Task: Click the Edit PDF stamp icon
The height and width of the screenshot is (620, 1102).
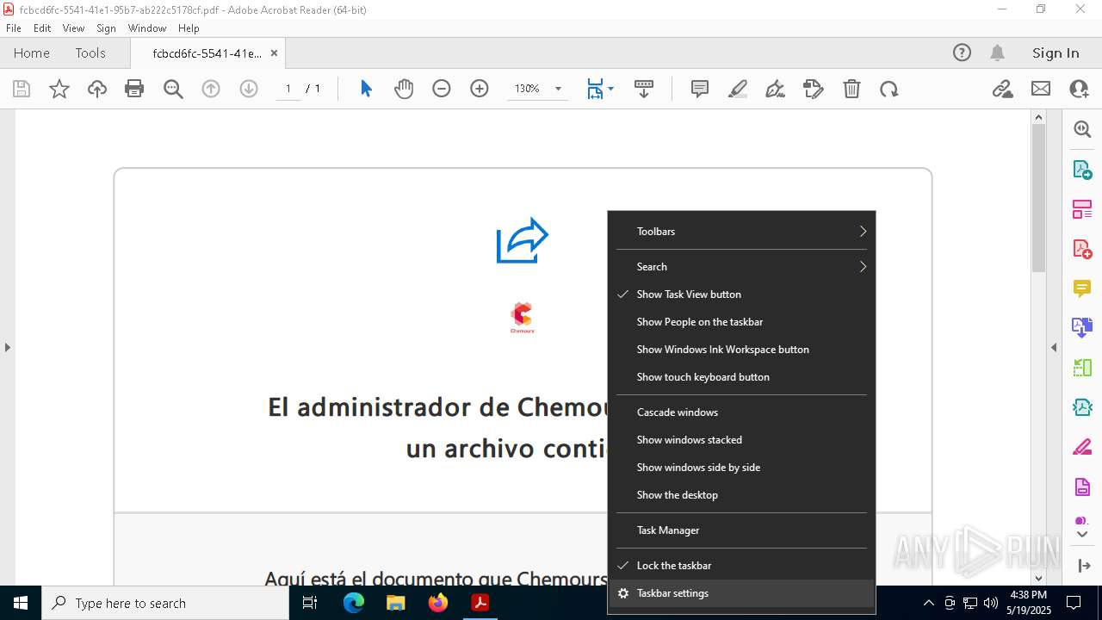Action: pos(813,89)
